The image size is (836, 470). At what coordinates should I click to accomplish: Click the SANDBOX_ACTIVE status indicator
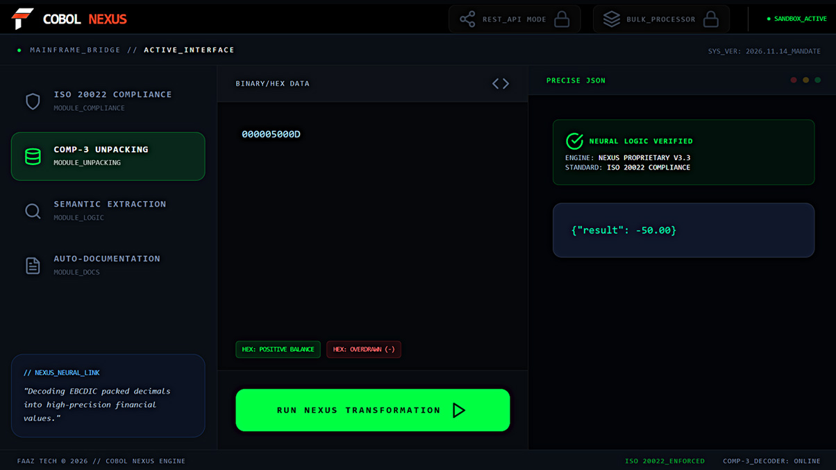click(797, 19)
